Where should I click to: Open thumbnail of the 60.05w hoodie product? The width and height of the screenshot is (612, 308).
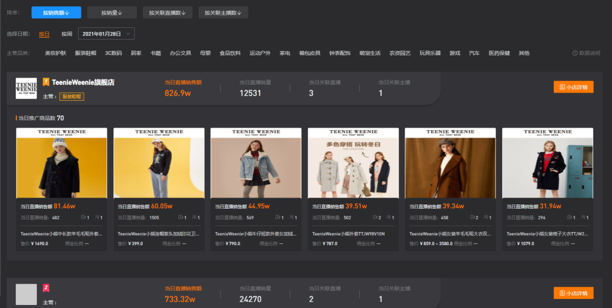click(x=159, y=163)
